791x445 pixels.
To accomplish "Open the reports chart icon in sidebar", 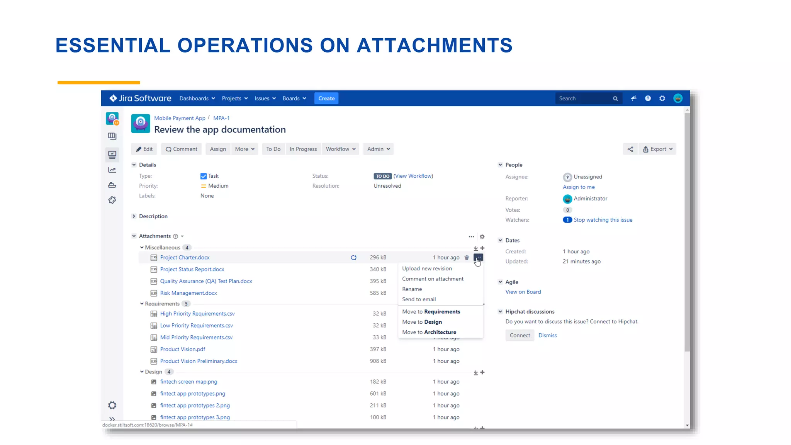I will pos(112,170).
